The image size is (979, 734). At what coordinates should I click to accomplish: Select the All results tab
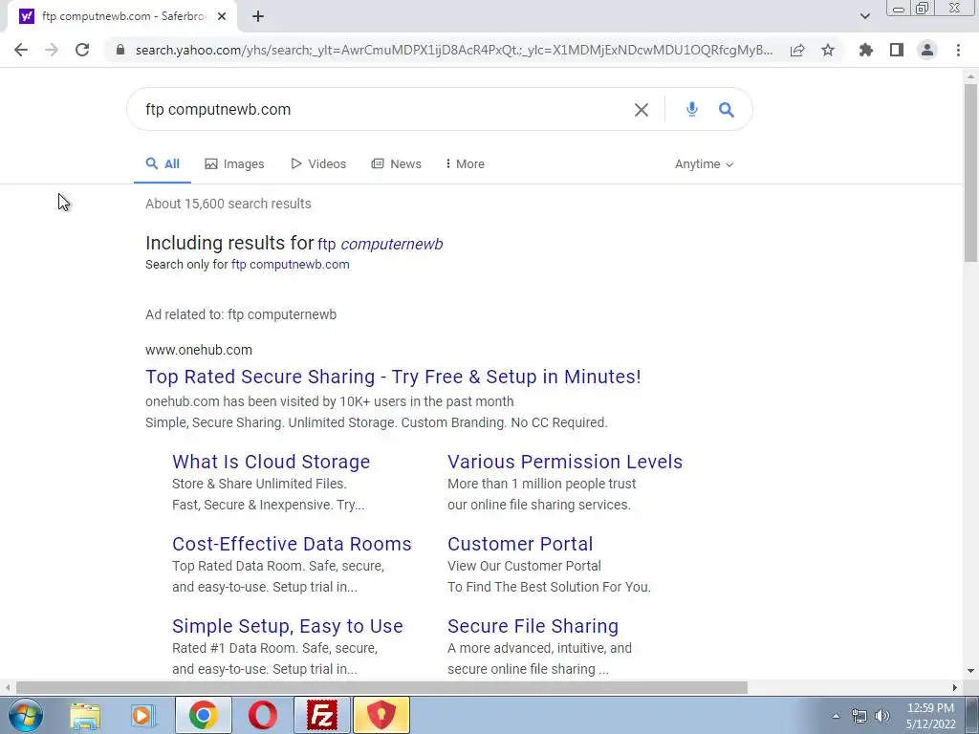point(163,164)
